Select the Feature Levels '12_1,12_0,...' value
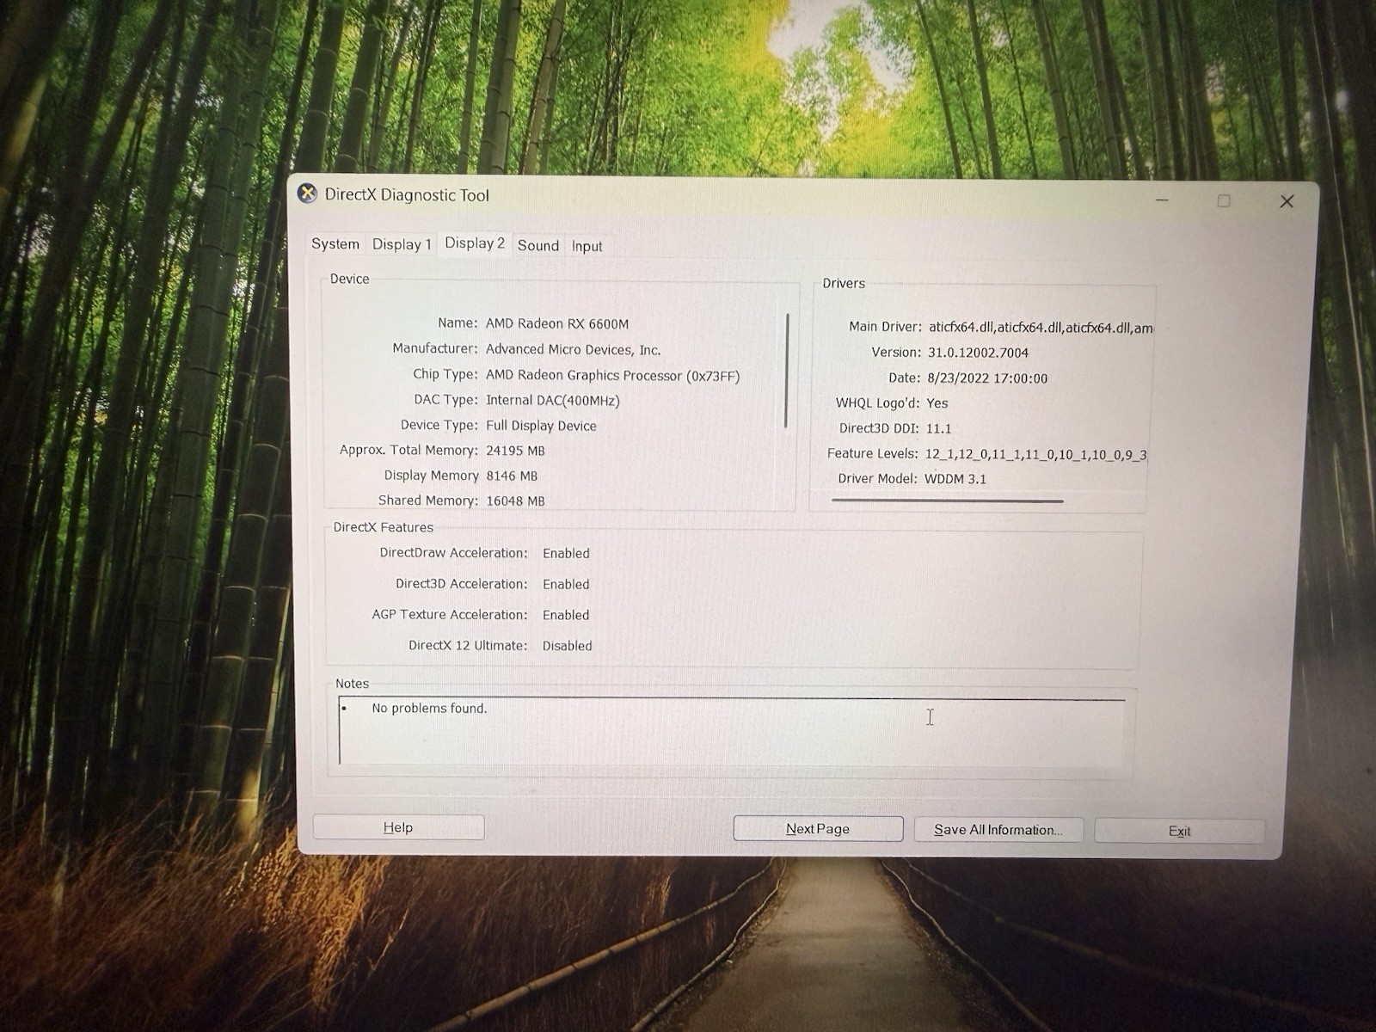 [x=1035, y=454]
